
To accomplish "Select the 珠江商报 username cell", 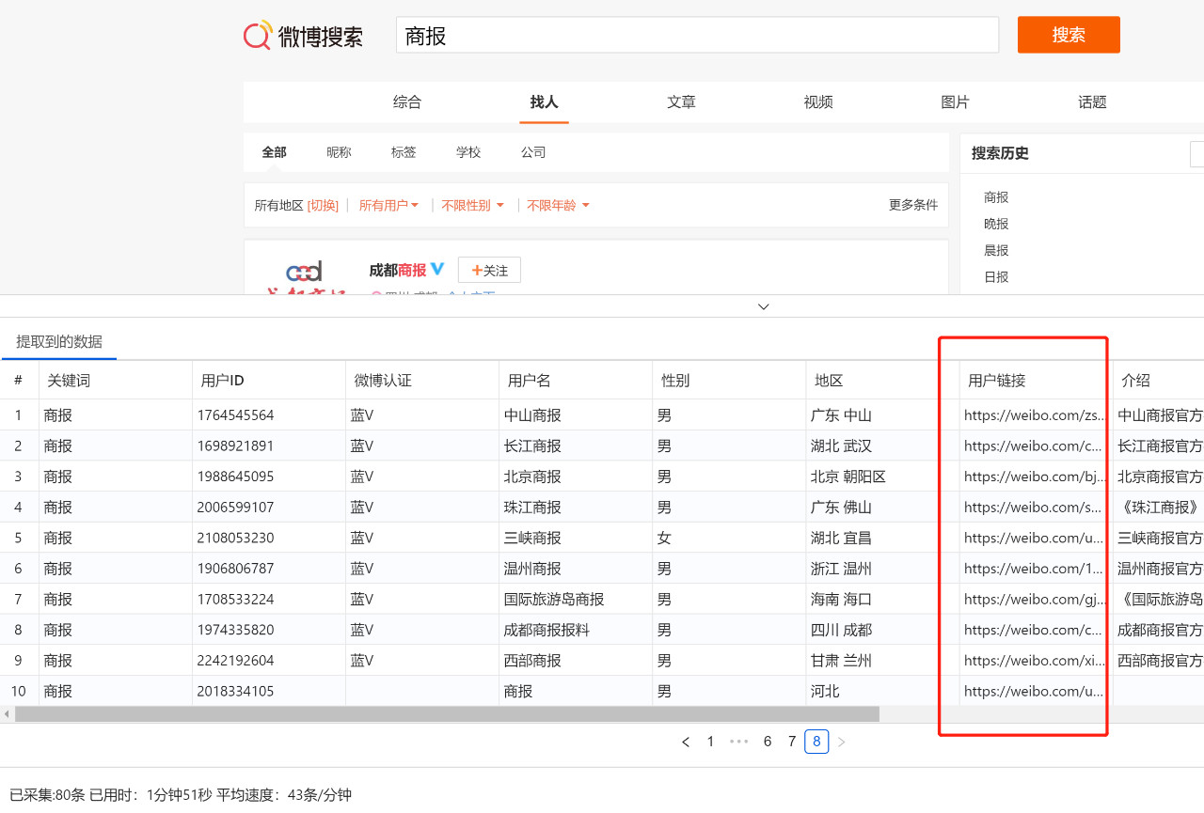I will [x=576, y=508].
